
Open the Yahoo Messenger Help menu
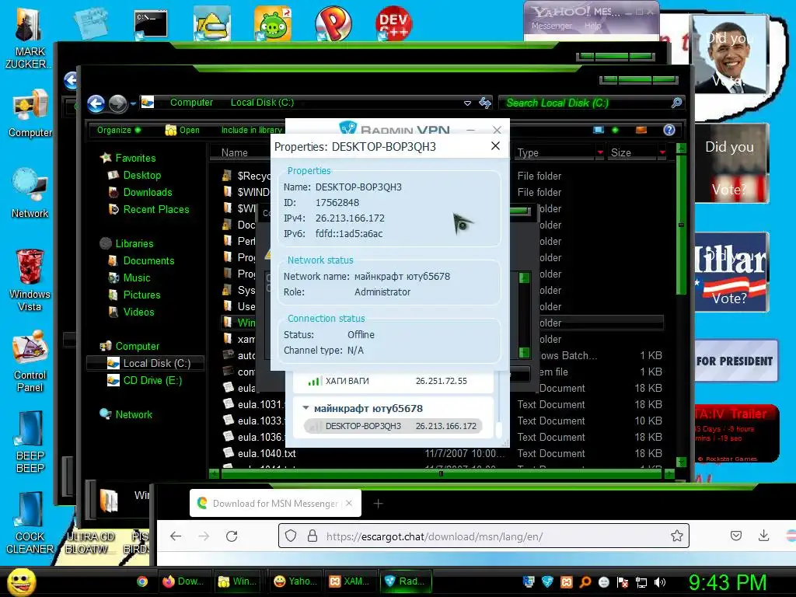click(592, 26)
